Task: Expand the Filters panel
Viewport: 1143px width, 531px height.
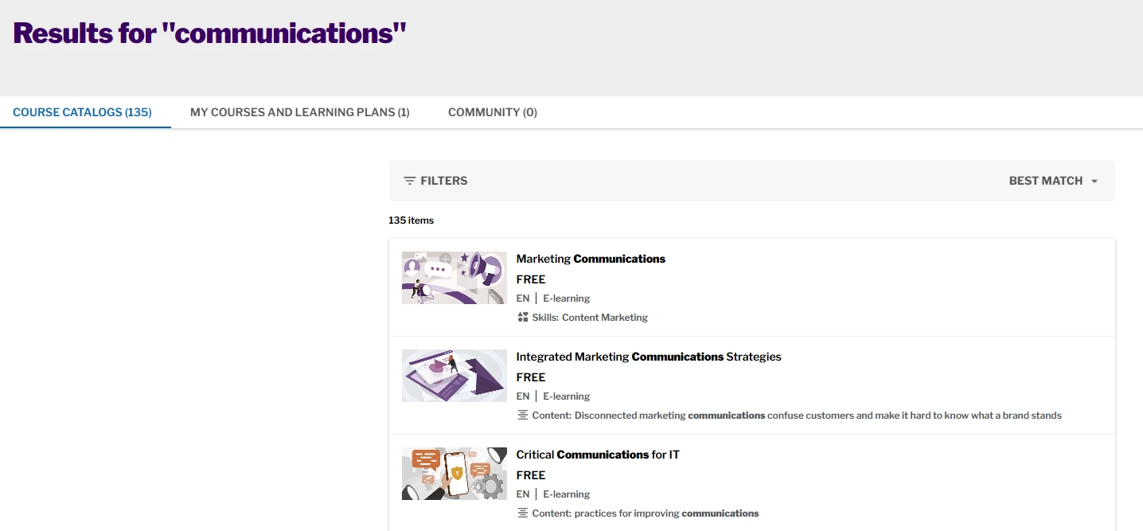Action: (x=443, y=181)
